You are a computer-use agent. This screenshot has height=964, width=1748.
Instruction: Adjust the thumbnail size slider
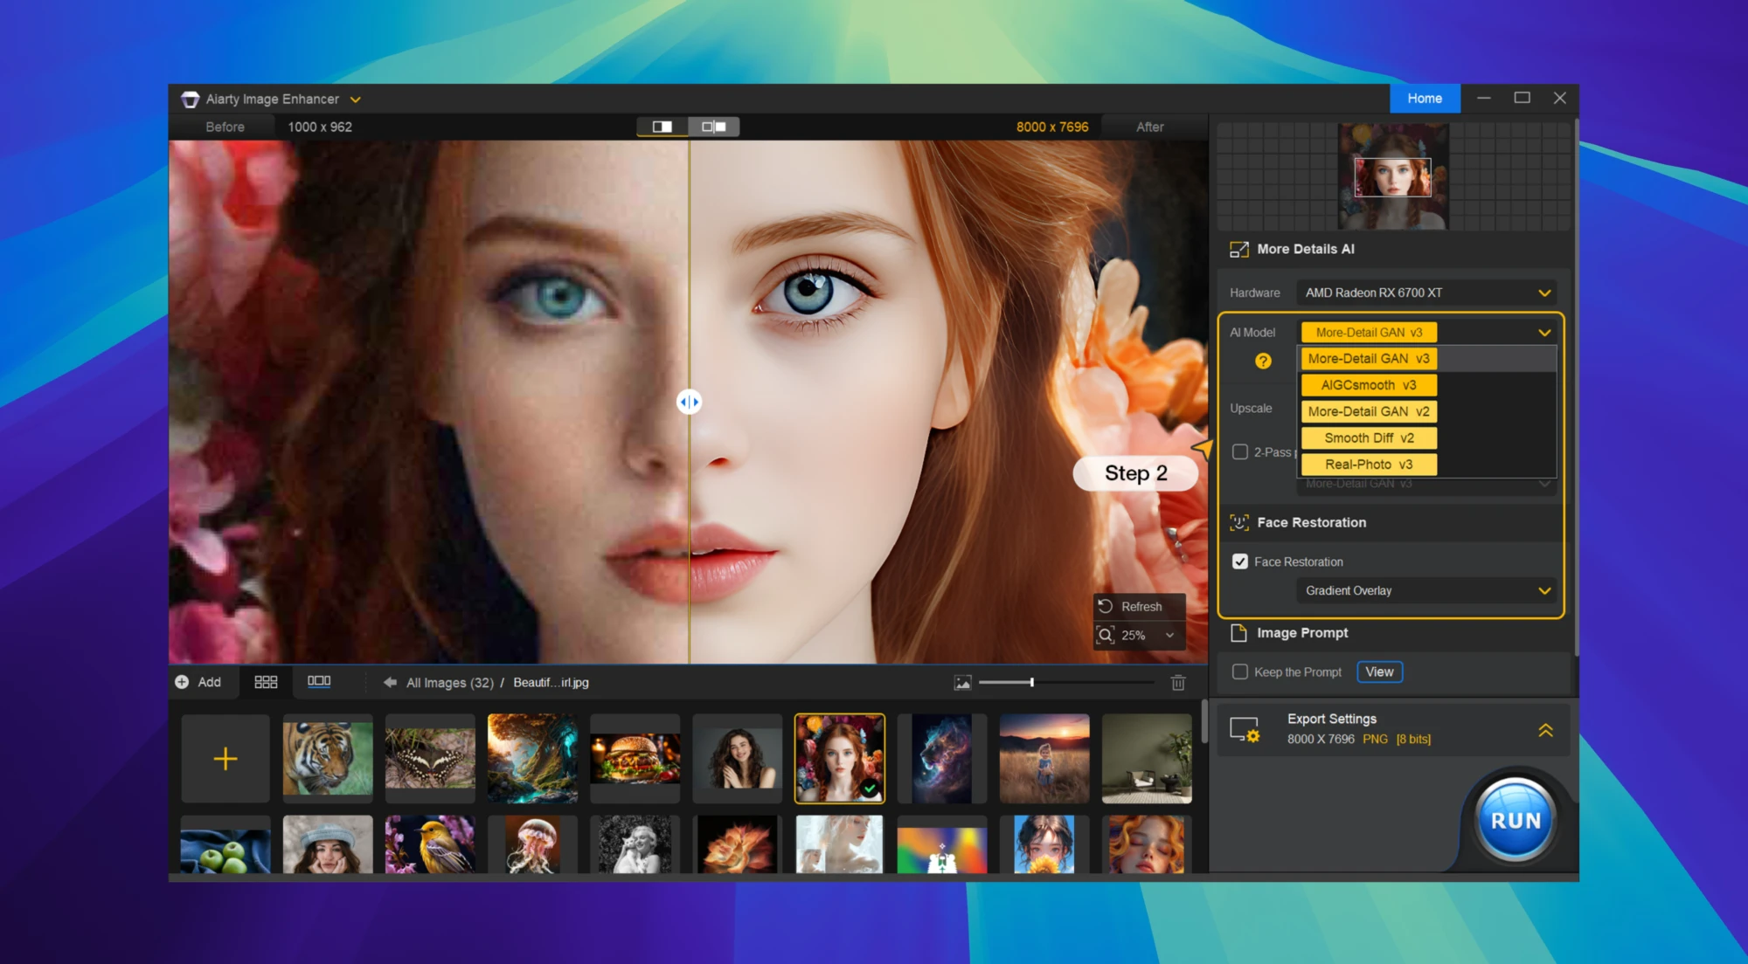[1034, 684]
